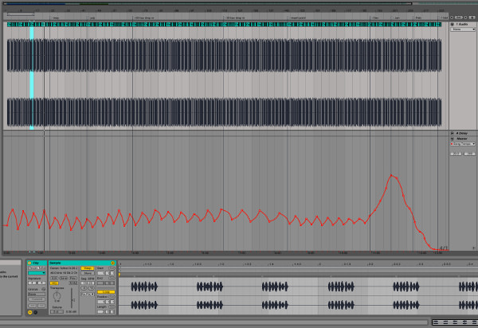Toggle the Clip activator circle
Viewport: 478px width, 328px height.
pyautogui.click(x=29, y=263)
